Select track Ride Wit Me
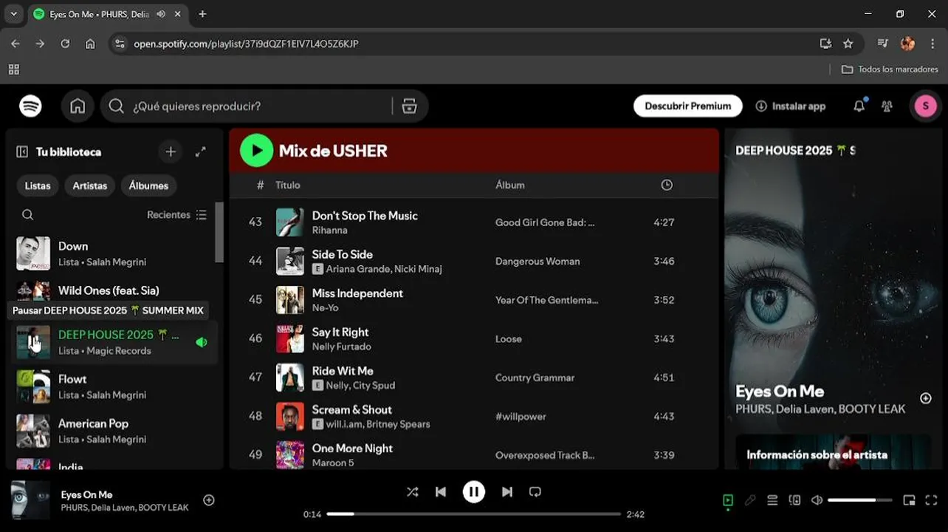This screenshot has height=532, width=948. coord(343,371)
